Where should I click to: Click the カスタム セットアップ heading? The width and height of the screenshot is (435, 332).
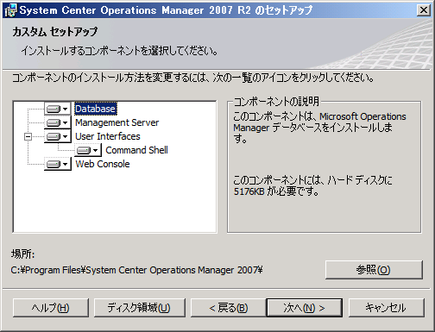pyautogui.click(x=55, y=32)
